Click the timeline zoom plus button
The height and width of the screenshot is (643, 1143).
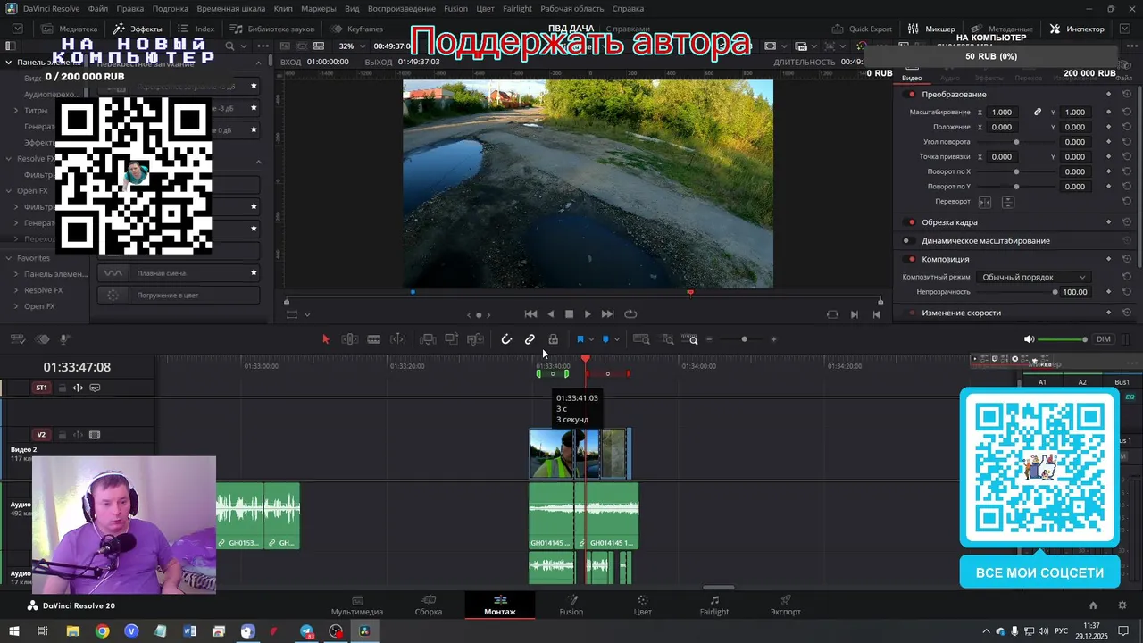(773, 339)
